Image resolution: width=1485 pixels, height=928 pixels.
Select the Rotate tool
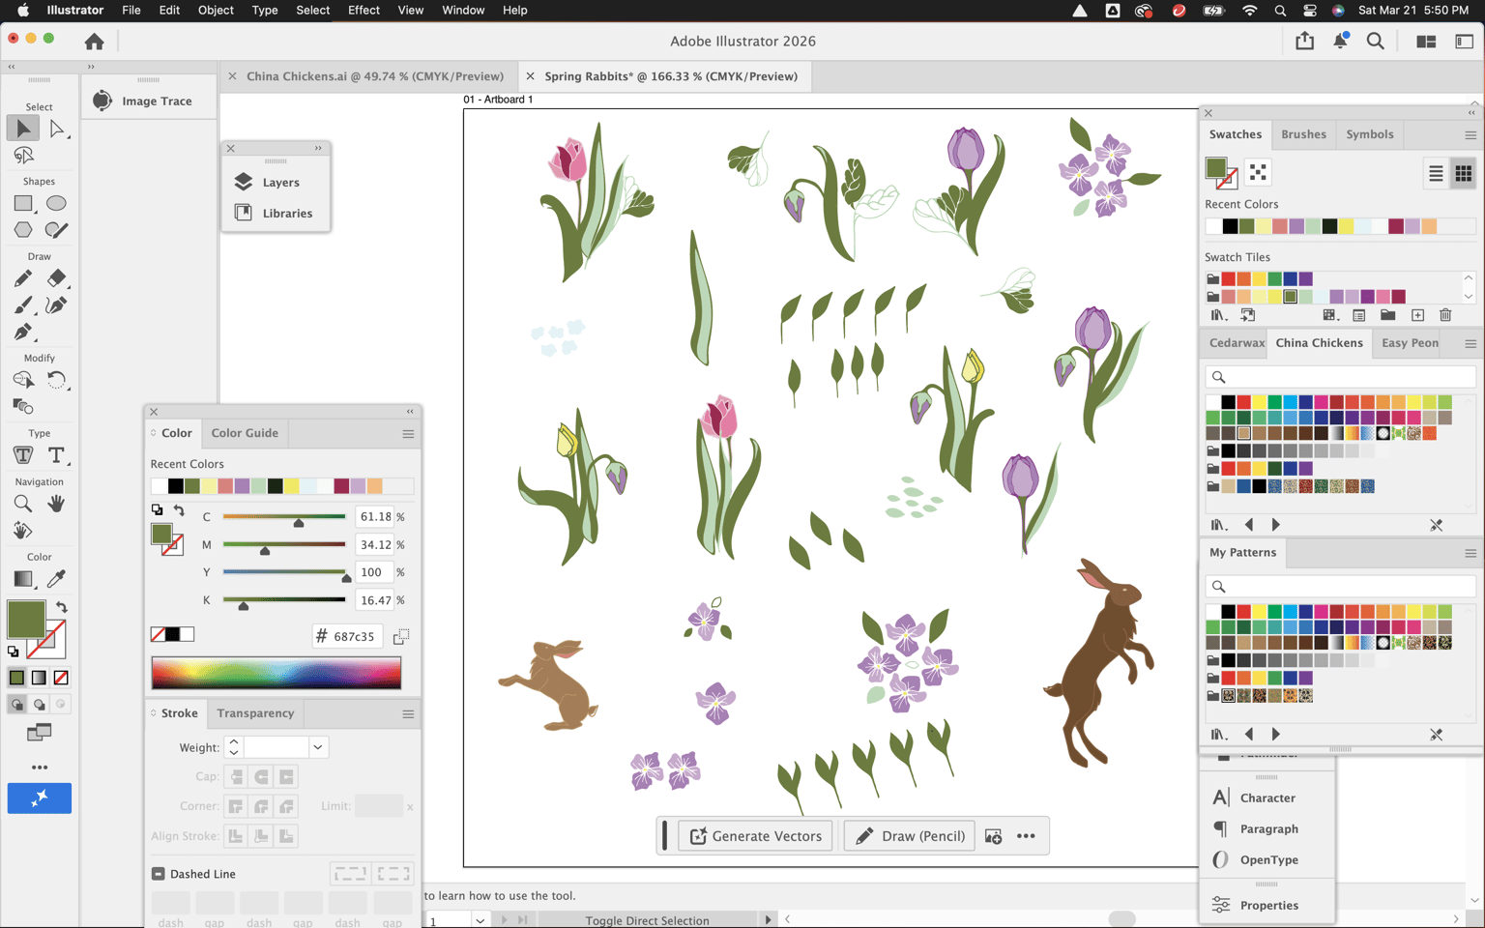point(56,380)
